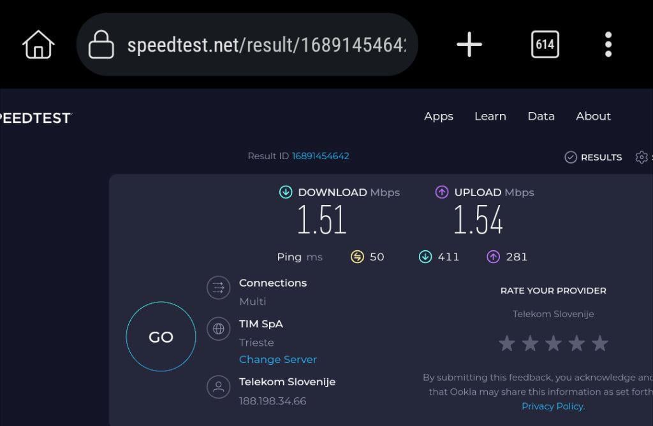Click the Connections arrows icon
This screenshot has width=653, height=426.
point(218,287)
